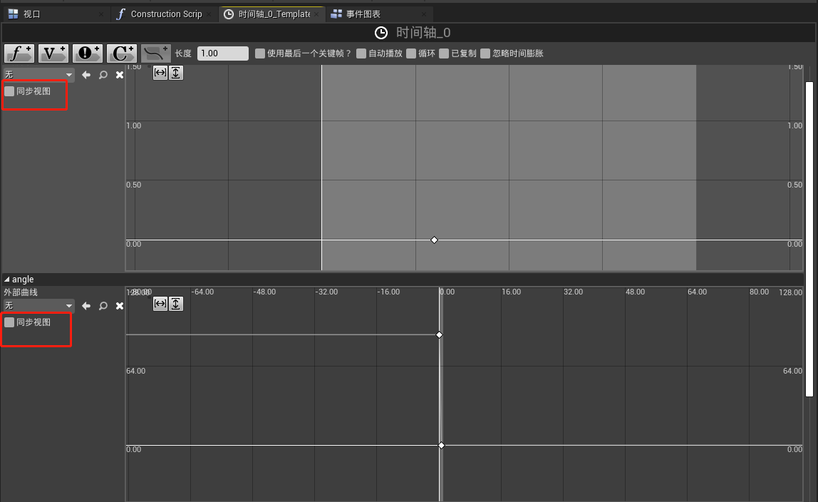This screenshot has height=502, width=818.
Task: Clear external curve X in angle track
Action: [120, 306]
